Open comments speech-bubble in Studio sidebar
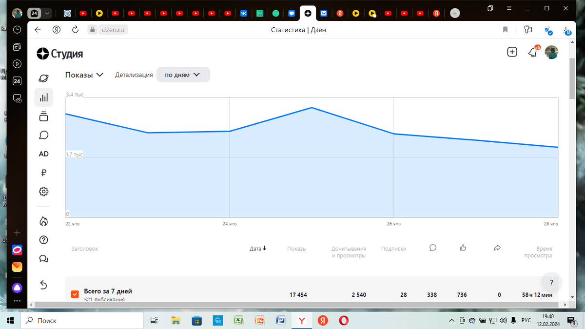The height and width of the screenshot is (329, 585). click(43, 135)
